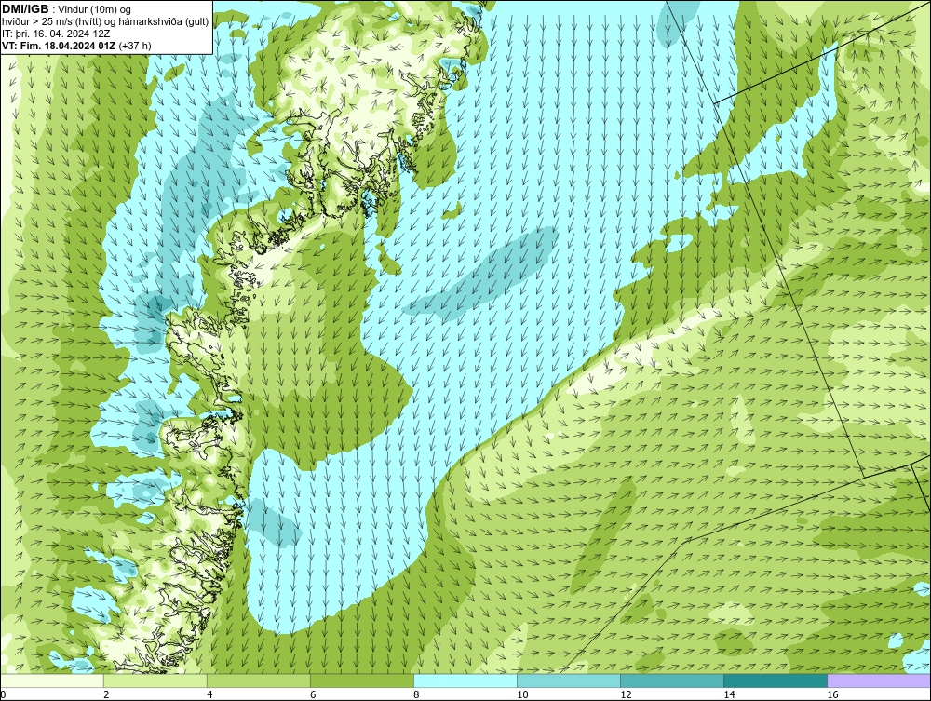Click the legend scale label 16
This screenshot has width=931, height=701.
(831, 694)
